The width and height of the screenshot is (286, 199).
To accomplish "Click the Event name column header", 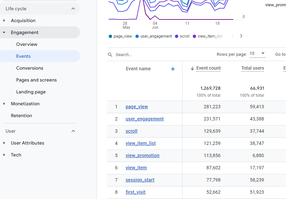I will [138, 69].
